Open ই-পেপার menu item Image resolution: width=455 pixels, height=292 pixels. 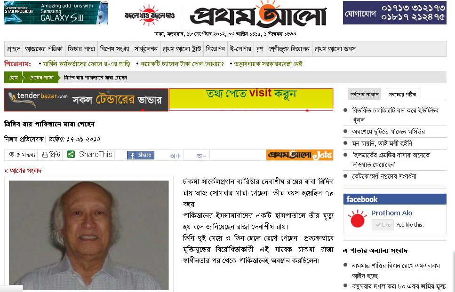pos(240,49)
